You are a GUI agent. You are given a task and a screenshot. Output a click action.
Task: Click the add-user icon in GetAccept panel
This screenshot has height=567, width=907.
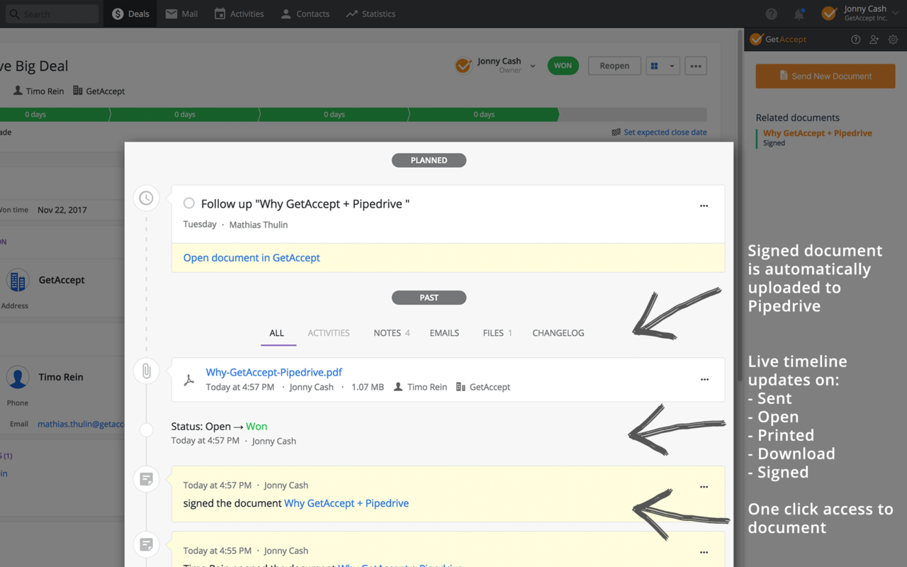[x=874, y=40]
